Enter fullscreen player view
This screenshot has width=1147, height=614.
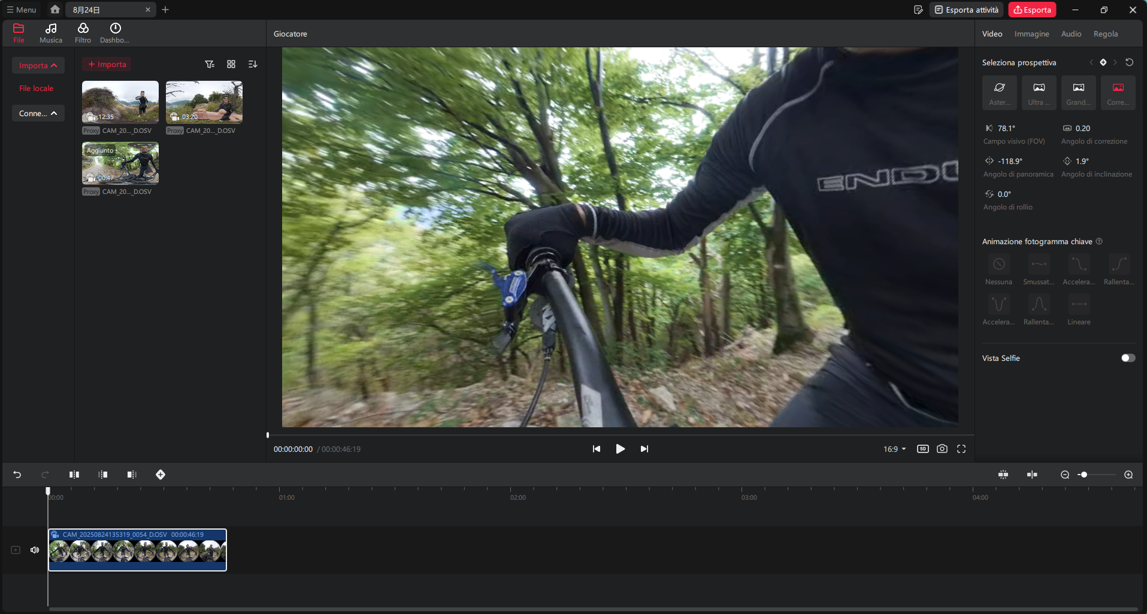pyautogui.click(x=961, y=449)
